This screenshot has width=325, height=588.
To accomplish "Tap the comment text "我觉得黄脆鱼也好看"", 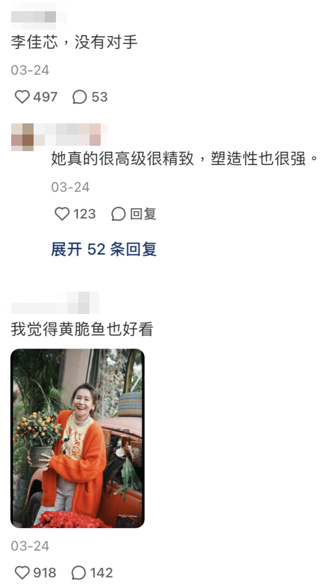I will [82, 330].
